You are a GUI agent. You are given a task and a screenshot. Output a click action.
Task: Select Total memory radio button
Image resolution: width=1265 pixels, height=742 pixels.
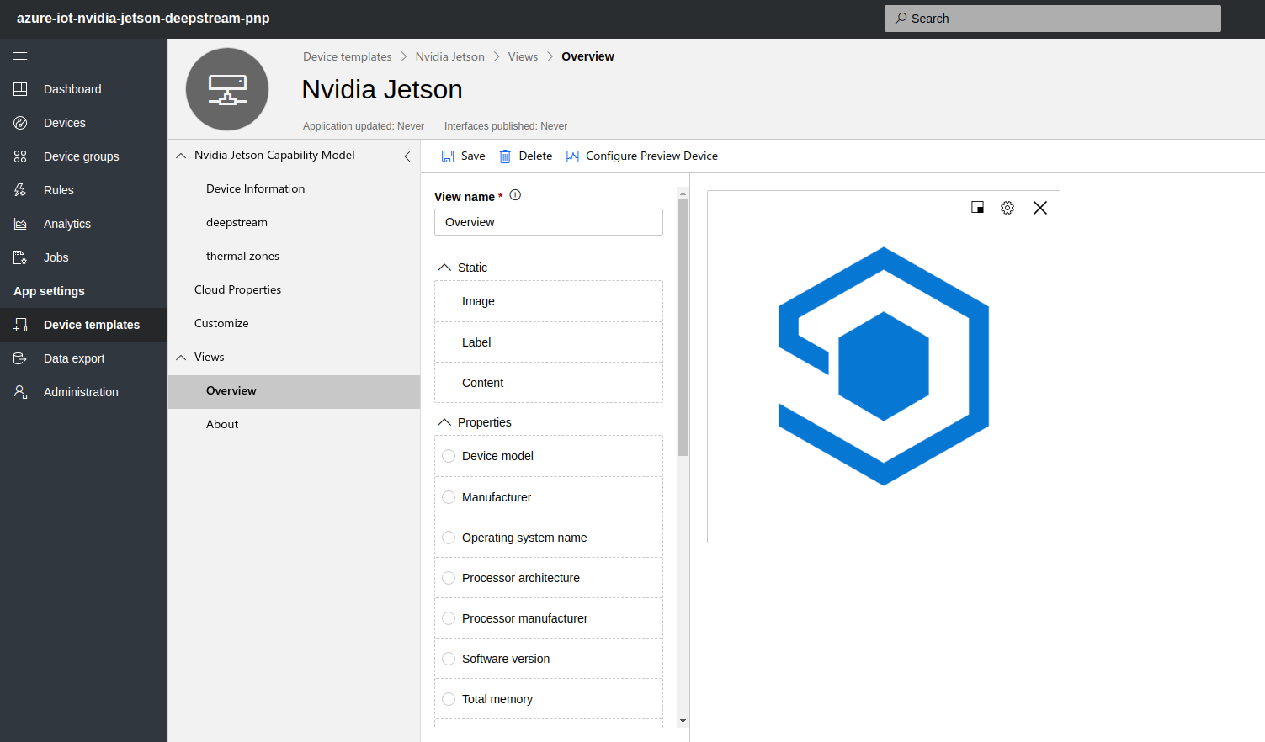tap(449, 699)
